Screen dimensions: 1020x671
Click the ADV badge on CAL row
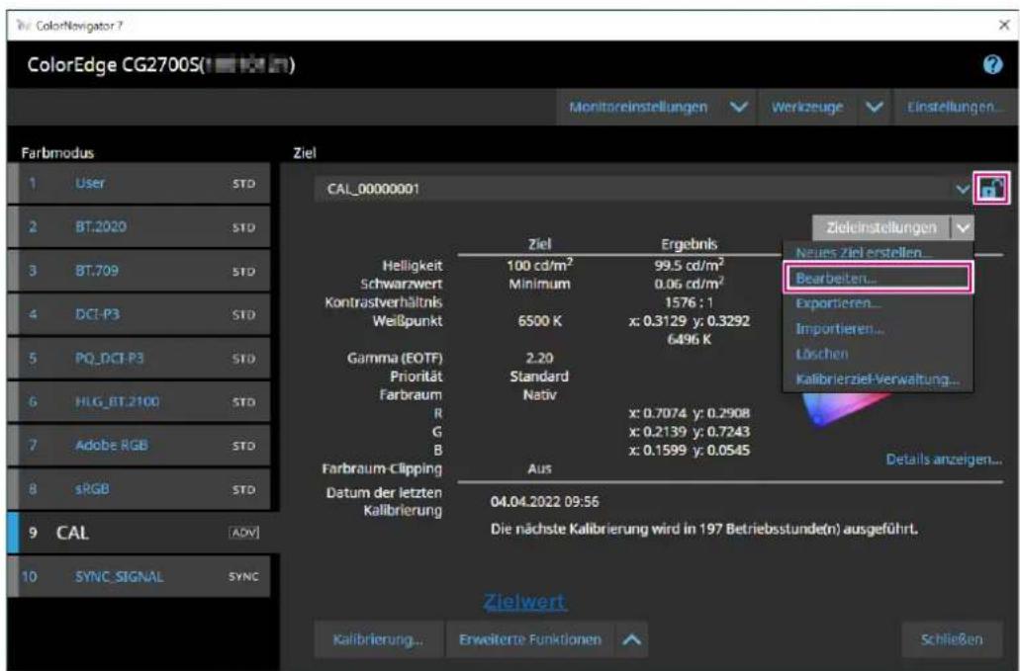pos(244,533)
